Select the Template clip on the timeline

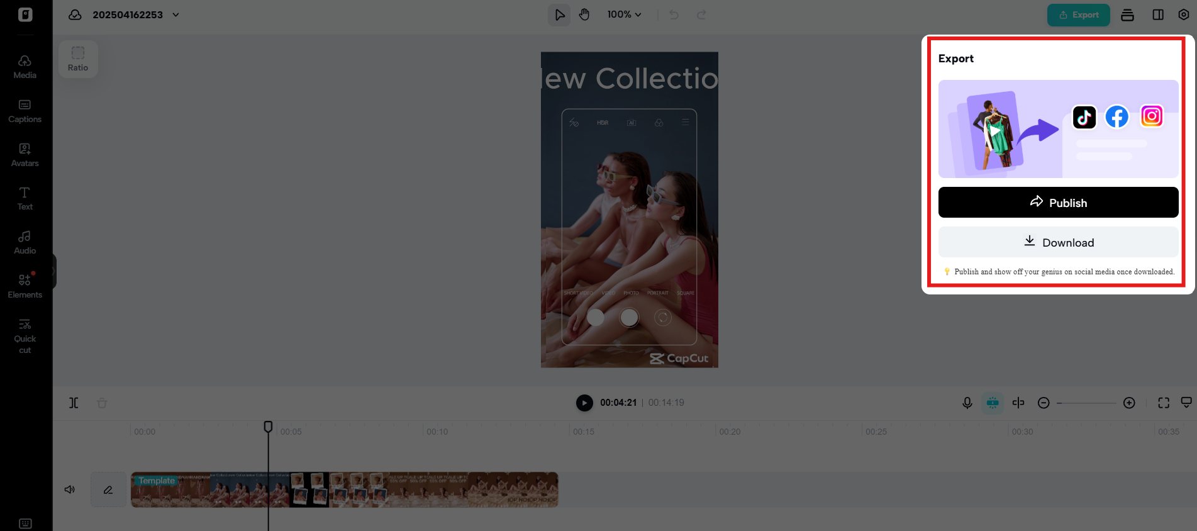point(344,489)
